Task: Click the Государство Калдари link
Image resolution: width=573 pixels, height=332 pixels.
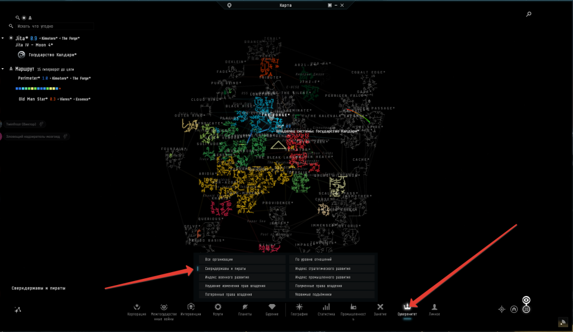Action: click(x=52, y=55)
